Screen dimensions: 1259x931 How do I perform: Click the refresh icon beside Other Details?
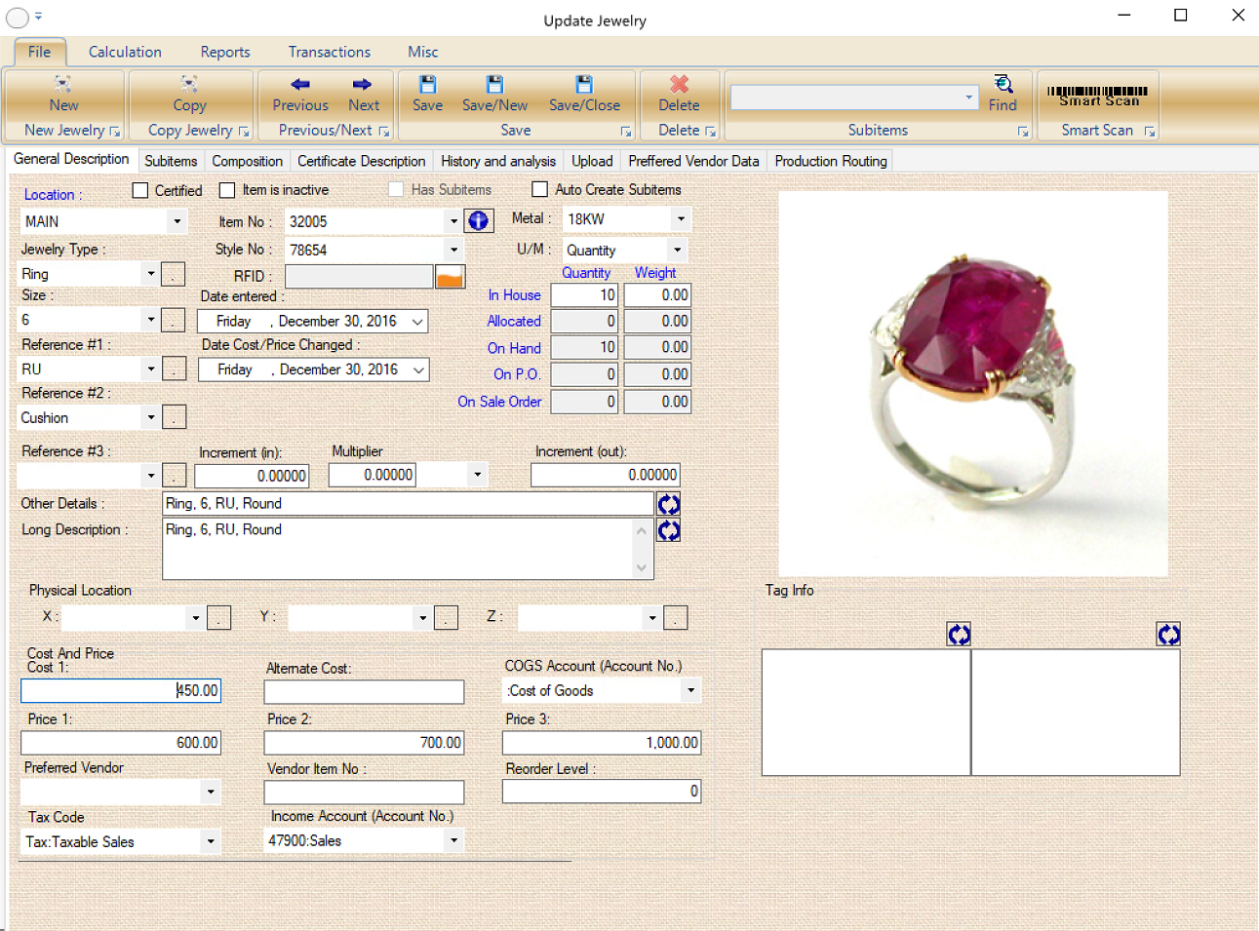point(669,503)
